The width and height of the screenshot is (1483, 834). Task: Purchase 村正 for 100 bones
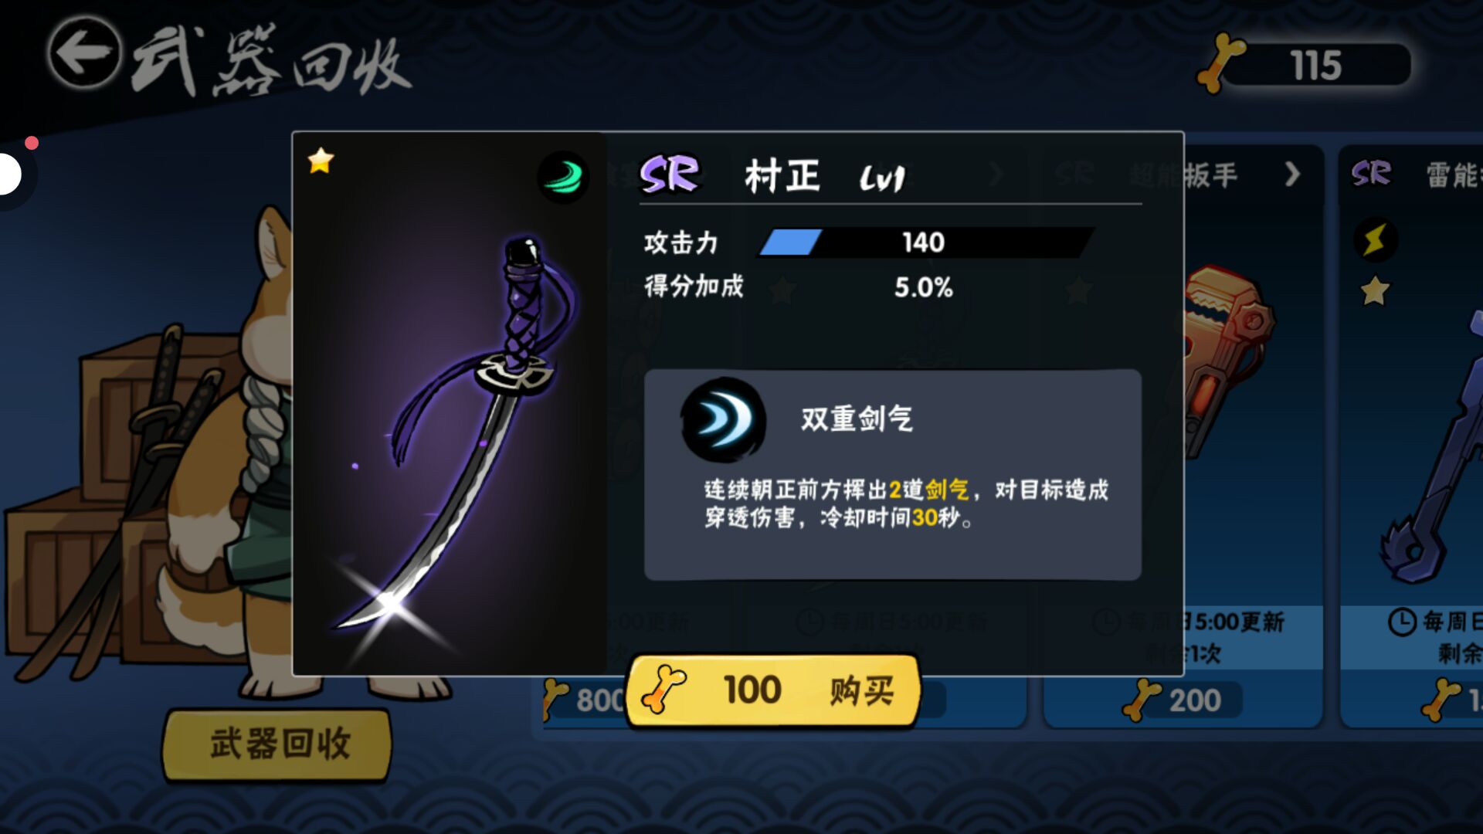[773, 690]
